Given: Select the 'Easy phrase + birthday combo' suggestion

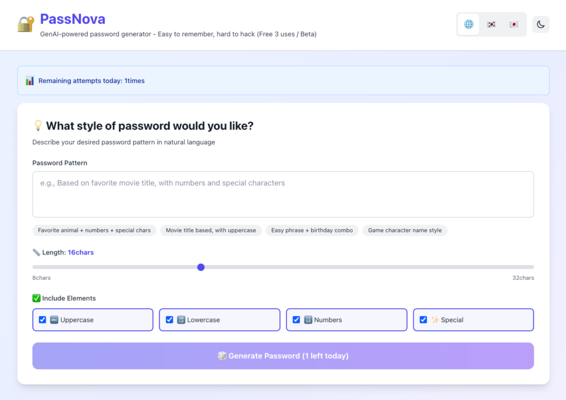Looking at the screenshot, I should pos(312,230).
